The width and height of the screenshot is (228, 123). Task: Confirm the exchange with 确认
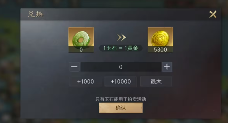pos(121,108)
